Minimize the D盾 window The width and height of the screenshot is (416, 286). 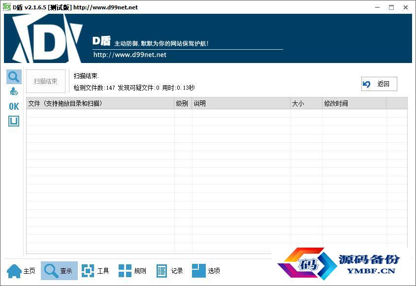[x=377, y=7]
